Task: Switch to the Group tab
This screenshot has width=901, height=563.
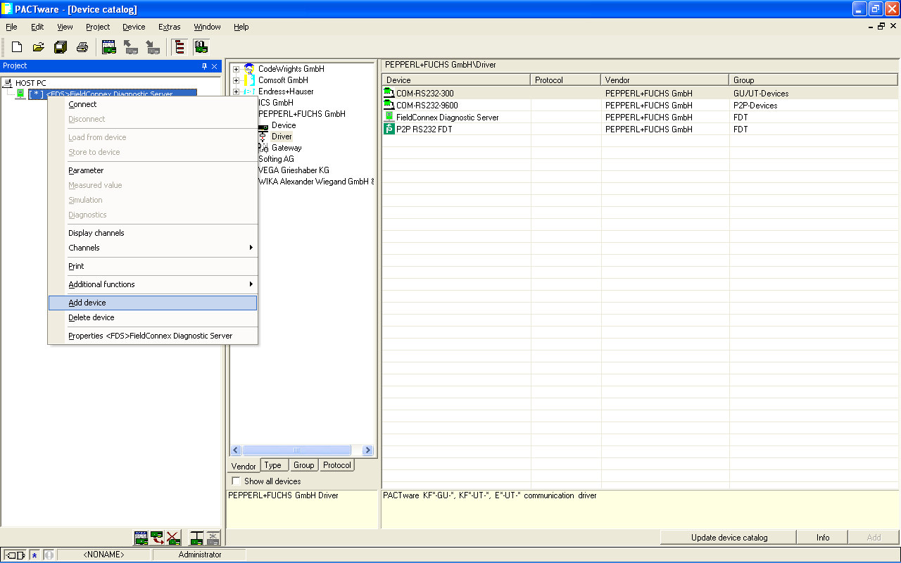Action: (303, 465)
